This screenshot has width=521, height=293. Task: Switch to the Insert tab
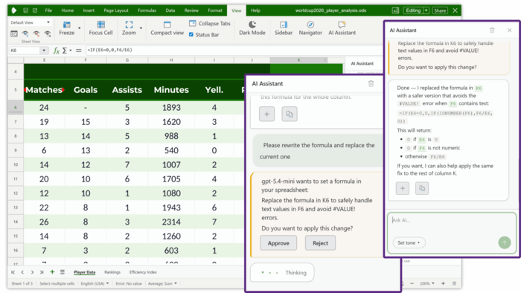click(x=89, y=10)
